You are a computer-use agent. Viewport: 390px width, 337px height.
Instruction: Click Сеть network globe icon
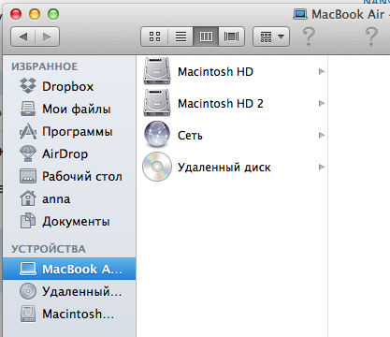[157, 135]
